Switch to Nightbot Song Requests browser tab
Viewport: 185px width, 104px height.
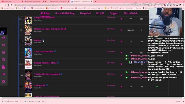pyautogui.click(x=35, y=2)
